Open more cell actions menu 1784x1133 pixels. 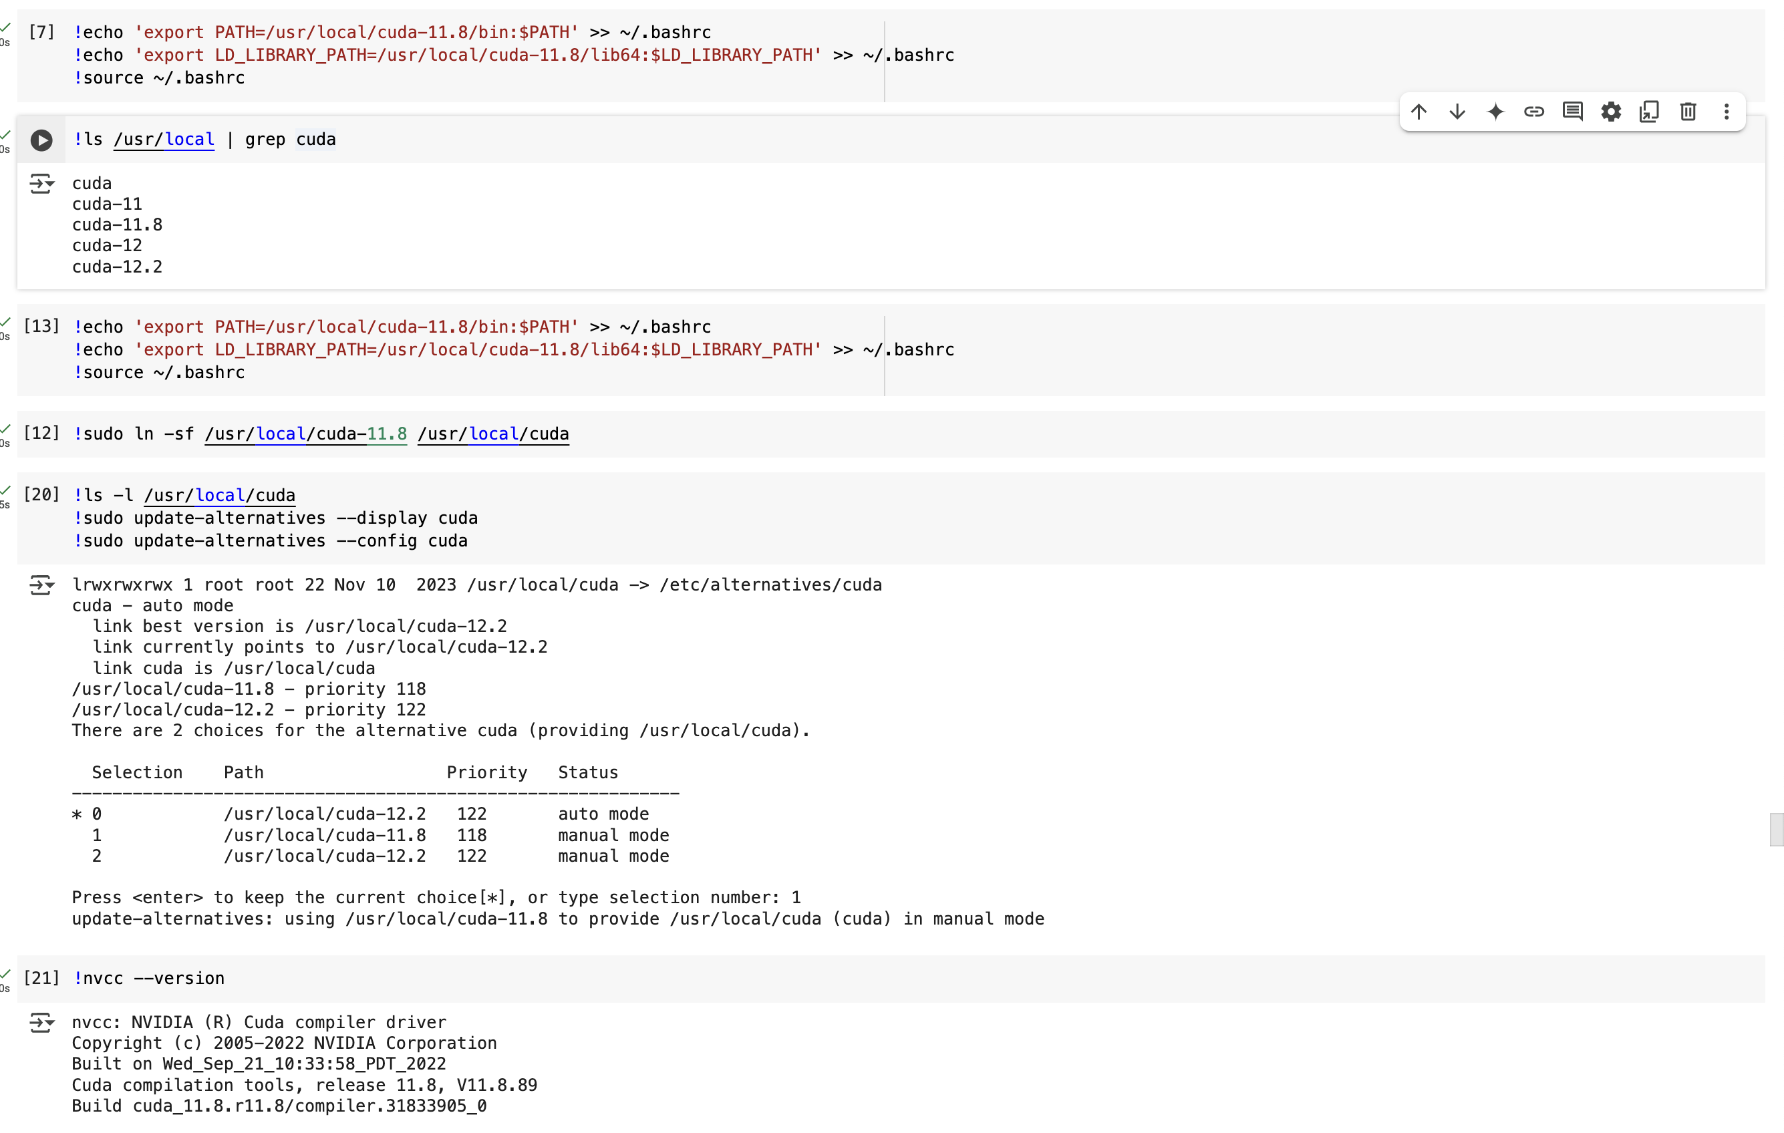[x=1727, y=112]
